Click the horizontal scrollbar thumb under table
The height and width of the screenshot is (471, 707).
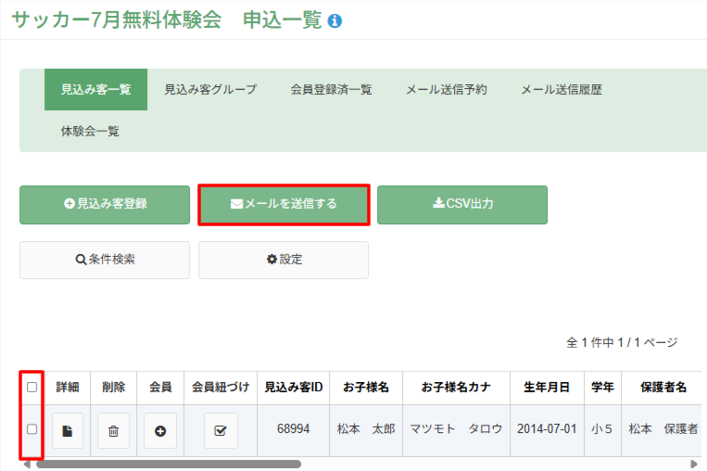point(169,464)
